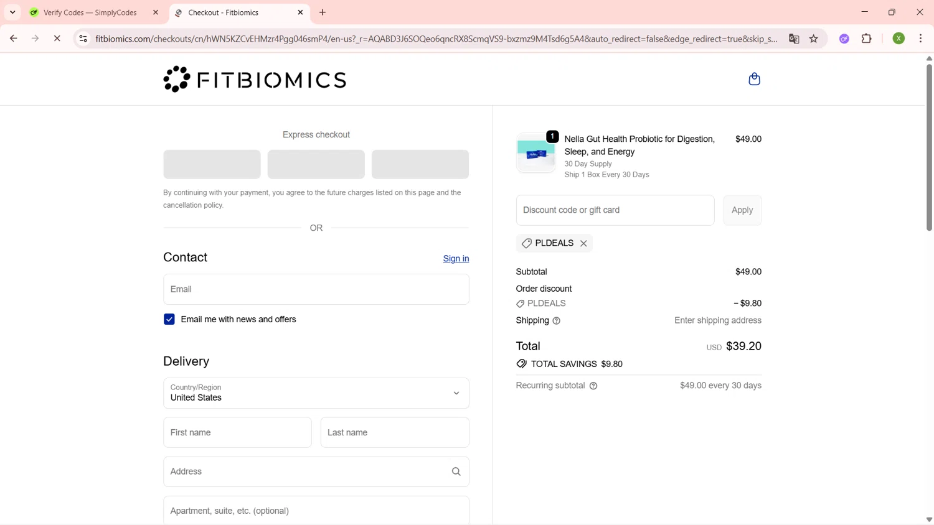Click the page vertical scrollbar

click(x=929, y=147)
